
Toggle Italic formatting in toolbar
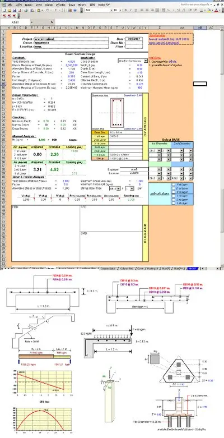point(130,10)
